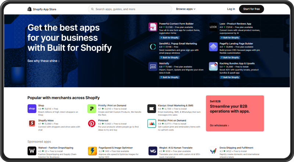Open the Pinterest app icon
Viewport: 294px width, 162px height.
click(92, 123)
